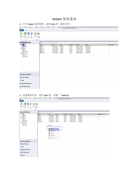
Task: Sort by Status column, step 2 screenshot
Action: coord(59,114)
